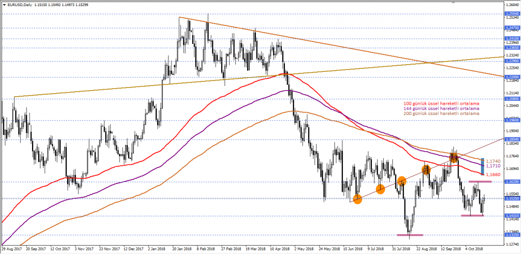This screenshot has height=254, width=521.
Task: Click the 1.18540 price level tag
Action: [x=512, y=139]
